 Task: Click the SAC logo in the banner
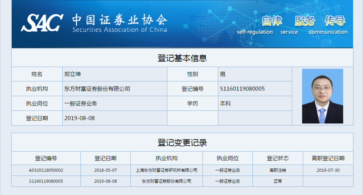click(42, 23)
